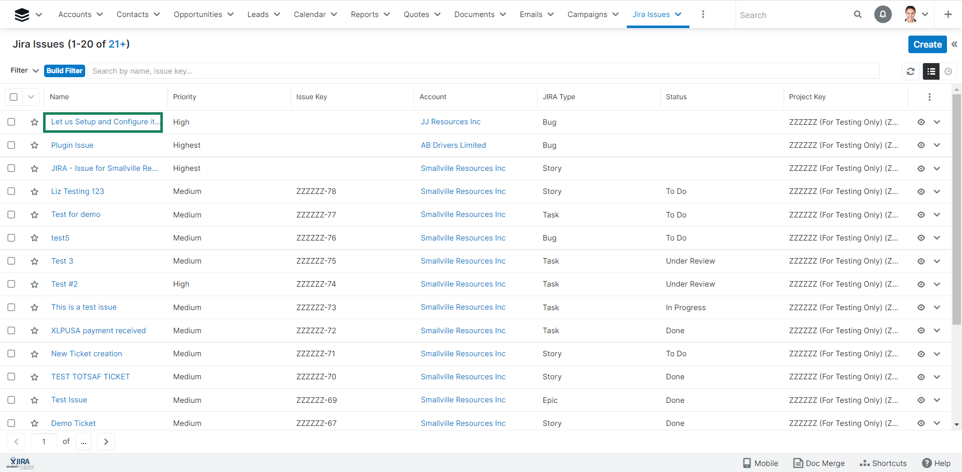Screen dimensions: 962x472
Task: Click the vertical scrollbar of the list
Action: [956, 210]
